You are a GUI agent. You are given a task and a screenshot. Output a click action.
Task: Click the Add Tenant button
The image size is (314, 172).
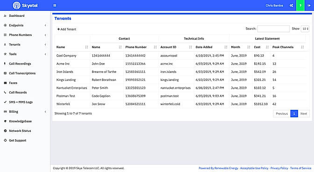tap(67, 29)
